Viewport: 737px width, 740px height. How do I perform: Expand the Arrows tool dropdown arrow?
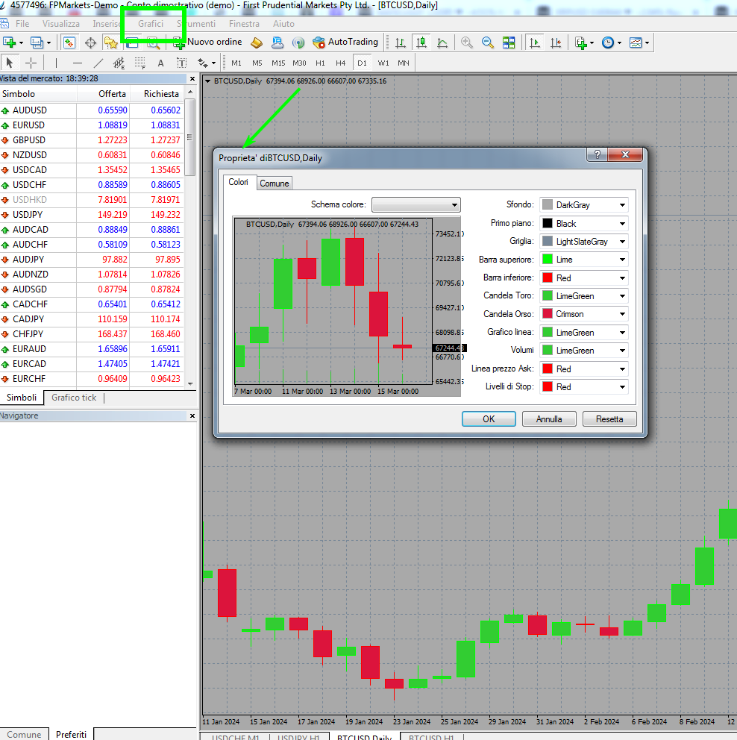click(214, 63)
